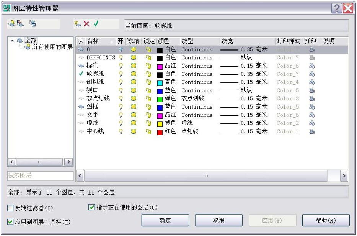The image size is (357, 236).
Task: Click the 取消 button
Action: point(218,220)
